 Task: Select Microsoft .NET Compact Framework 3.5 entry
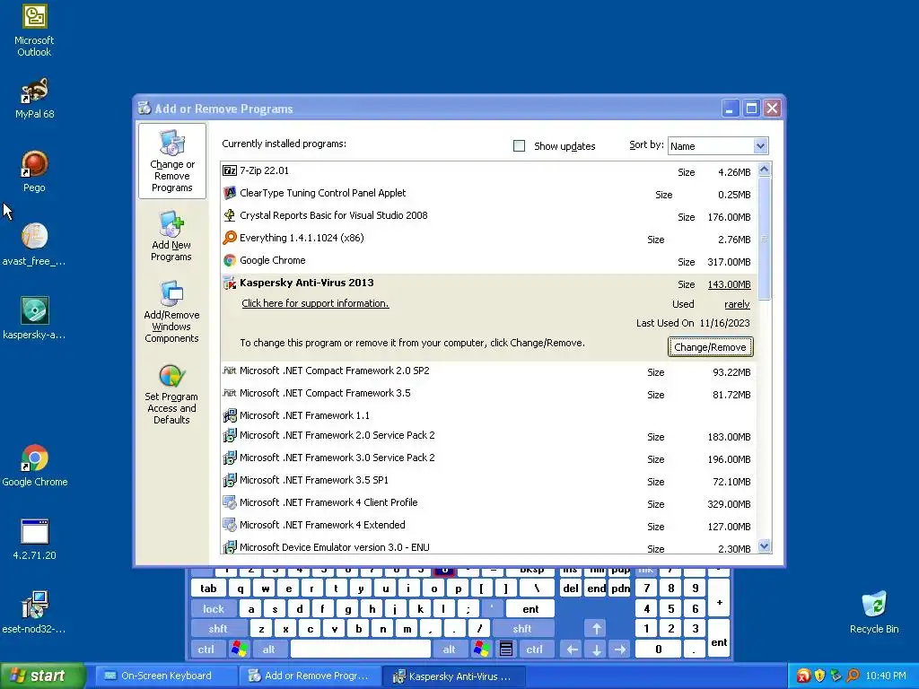coord(489,394)
